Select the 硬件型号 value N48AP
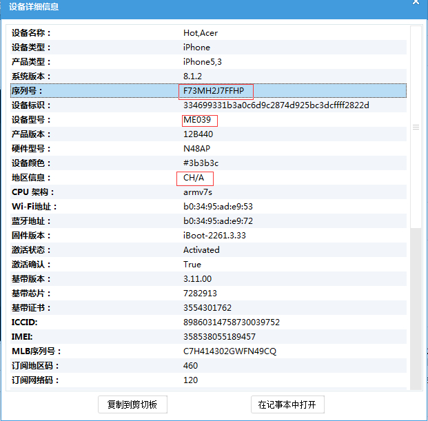 [196, 149]
